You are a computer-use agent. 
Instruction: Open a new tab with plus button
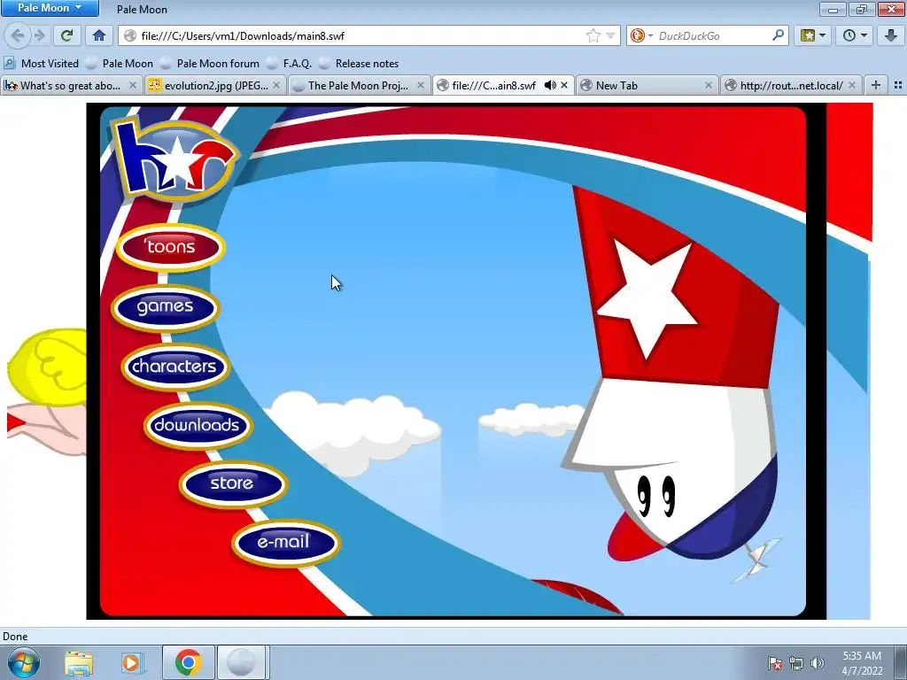coord(876,86)
